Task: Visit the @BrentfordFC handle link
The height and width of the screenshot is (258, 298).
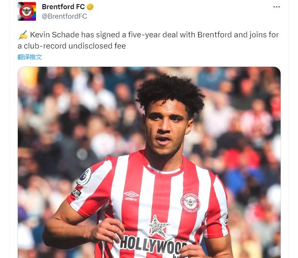Action: coord(65,16)
